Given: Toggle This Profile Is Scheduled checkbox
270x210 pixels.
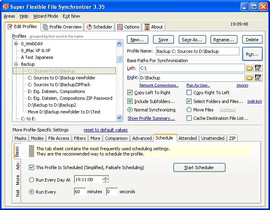Looking at the screenshot, I should [x=31, y=168].
